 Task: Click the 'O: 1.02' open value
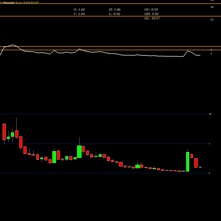79,10
